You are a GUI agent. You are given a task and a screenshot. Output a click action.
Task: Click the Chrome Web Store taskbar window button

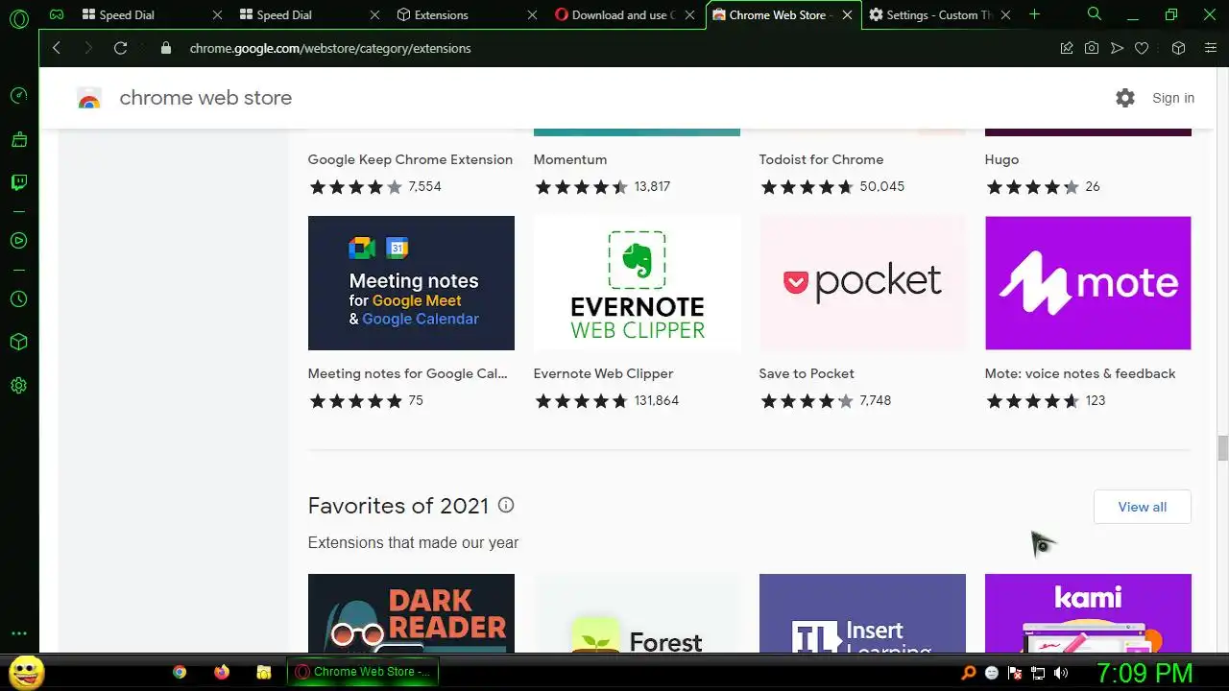363,672
